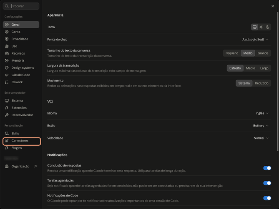The image size is (279, 209).
Task: Open the Extensões section
Action: click(21, 108)
